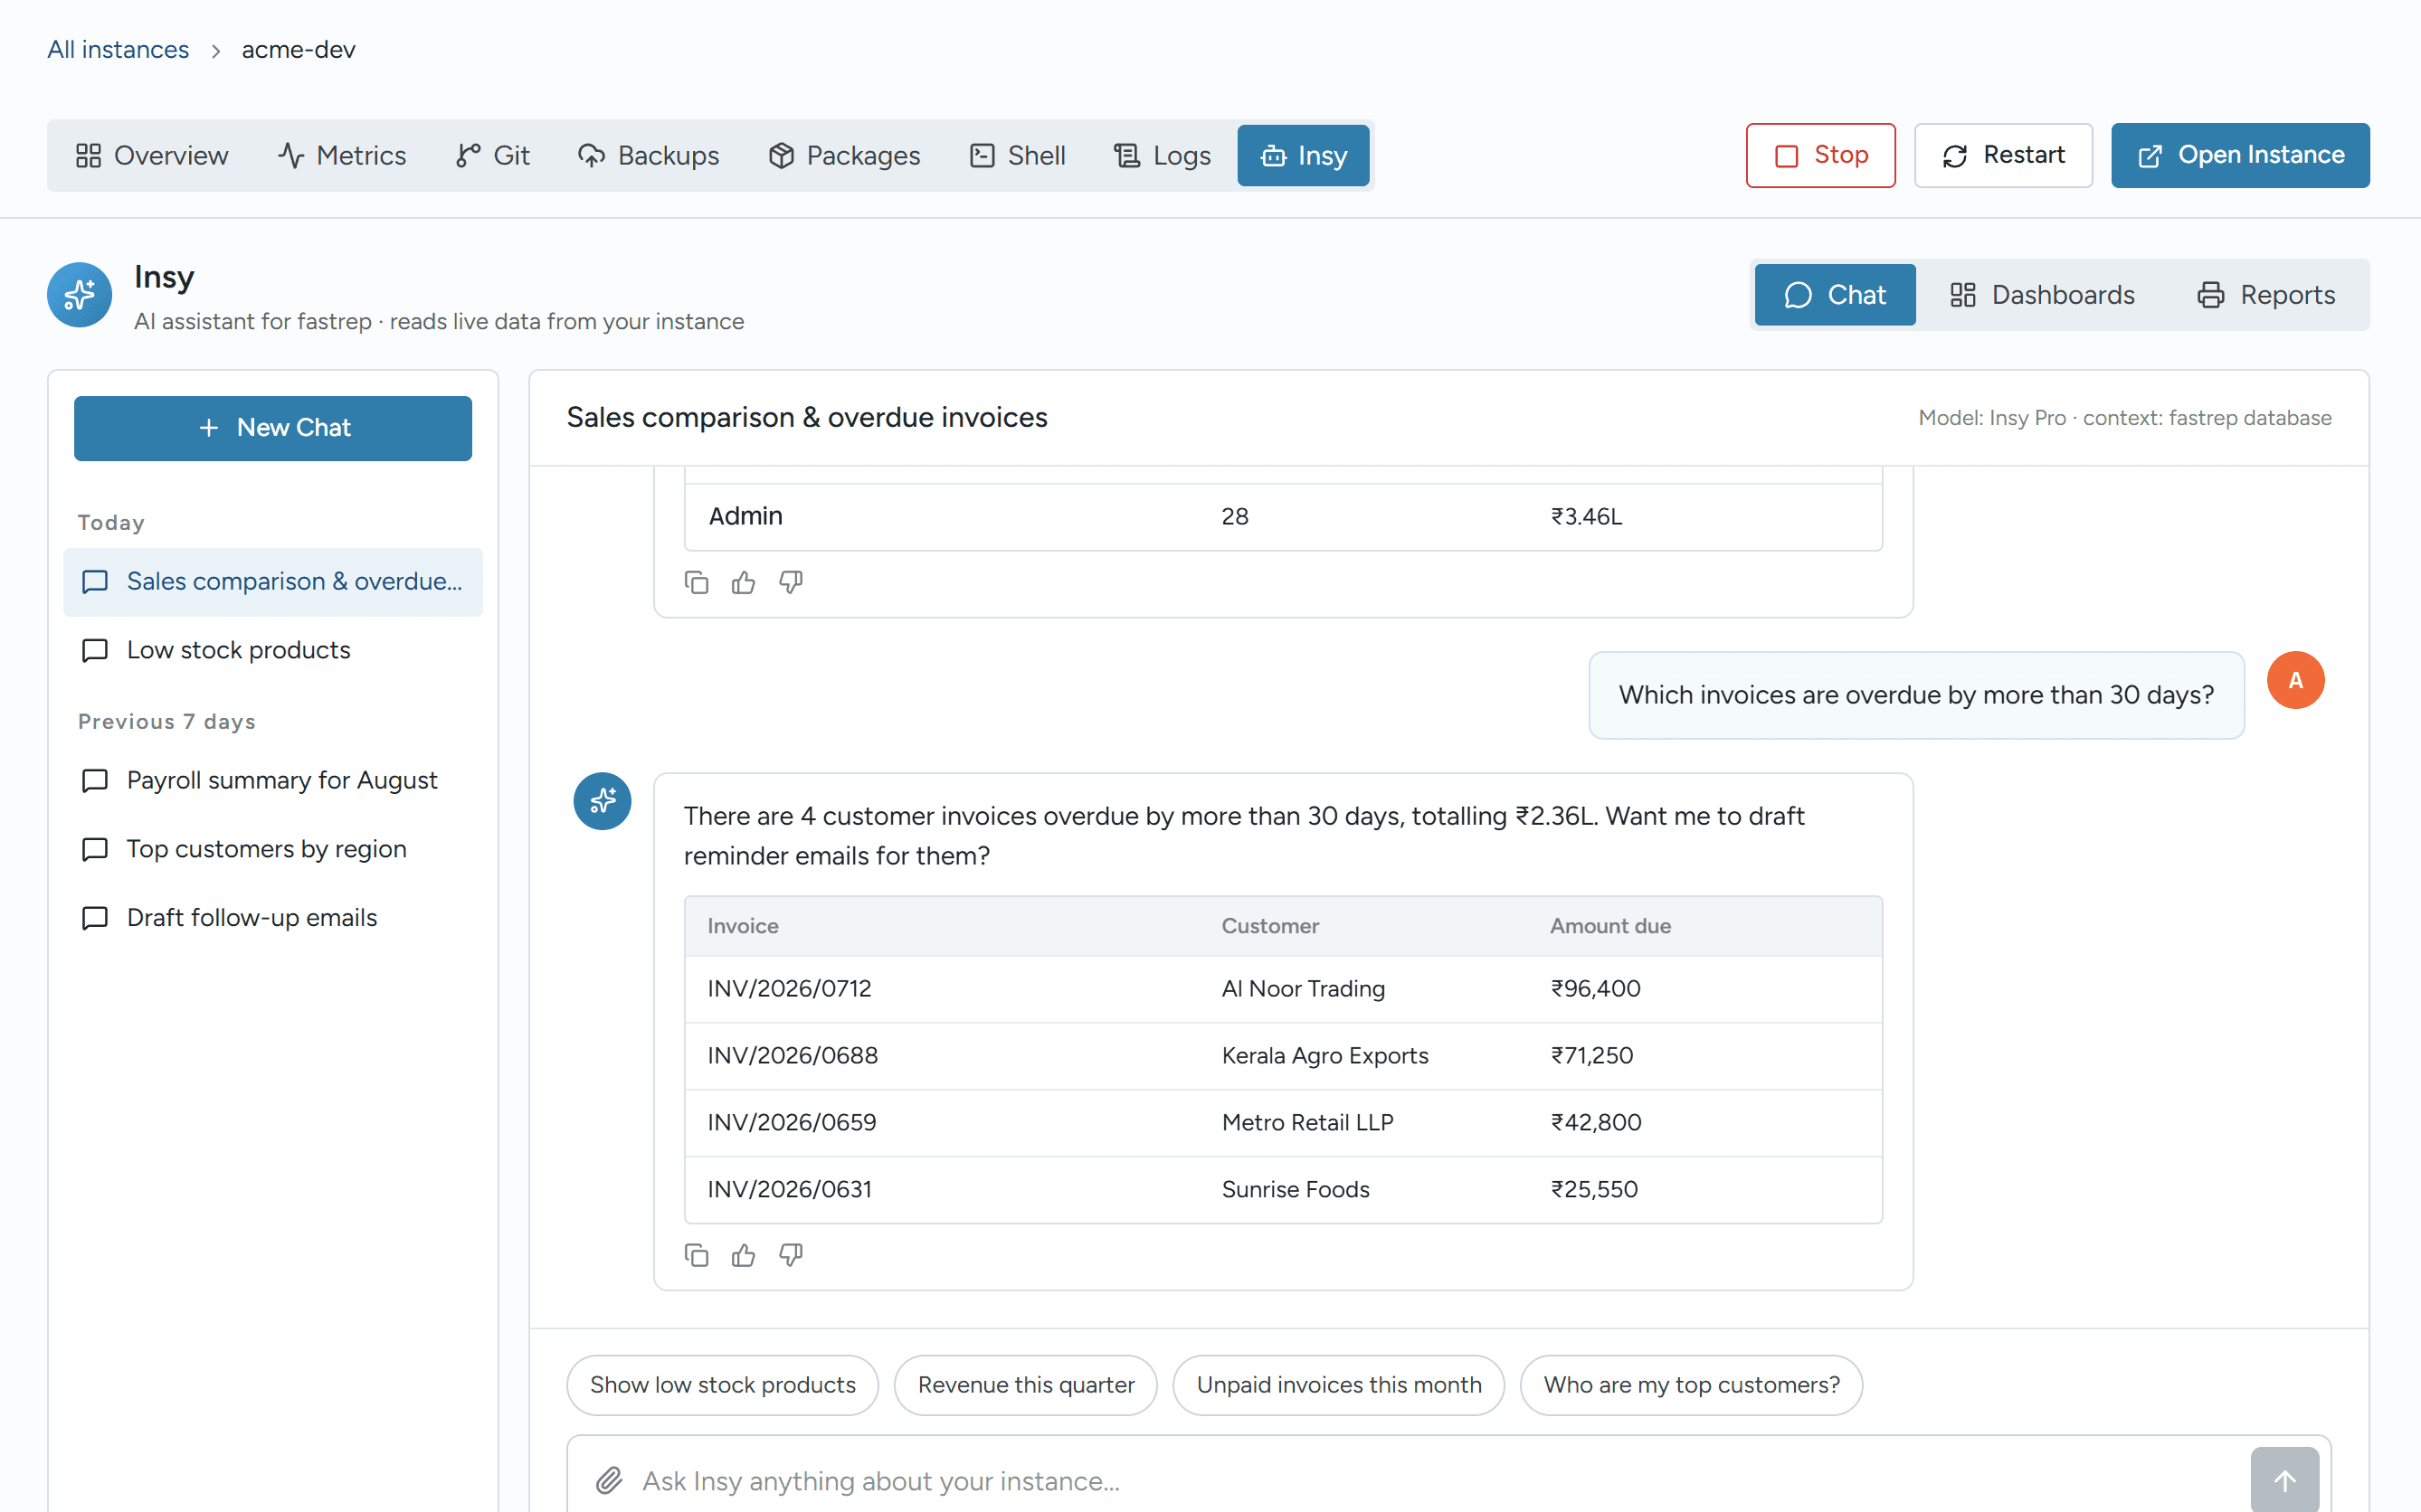The height and width of the screenshot is (1512, 2421).
Task: Choose Revenue this quarter suggestion
Action: point(1025,1385)
